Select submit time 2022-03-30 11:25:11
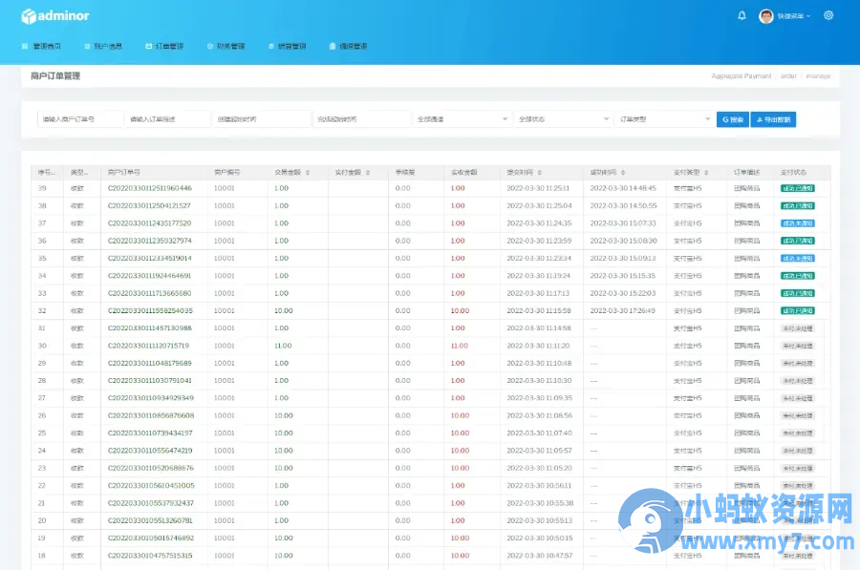This screenshot has width=860, height=570. click(538, 188)
